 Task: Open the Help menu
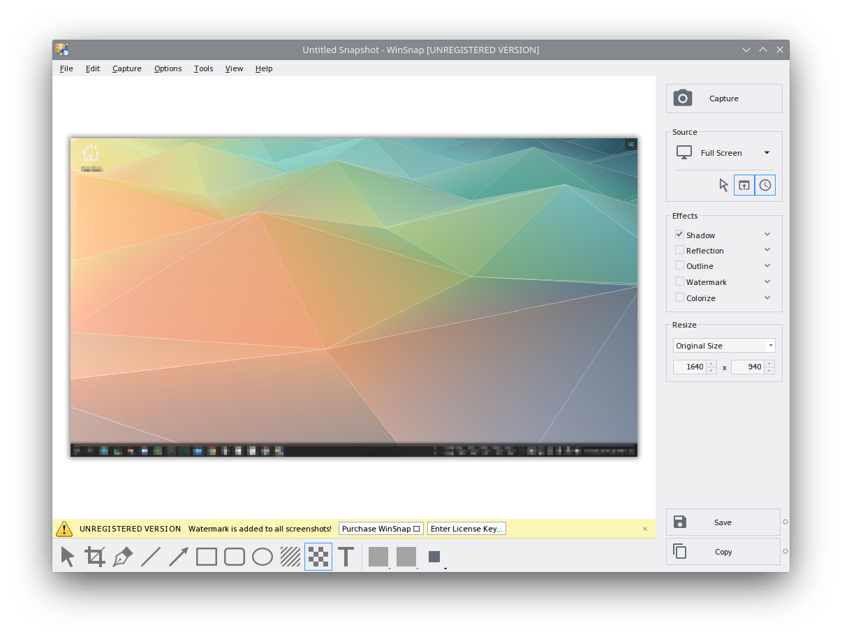pos(264,68)
